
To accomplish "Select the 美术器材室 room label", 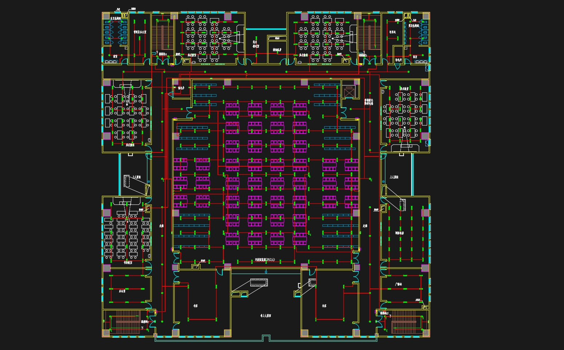I will 256,44.
